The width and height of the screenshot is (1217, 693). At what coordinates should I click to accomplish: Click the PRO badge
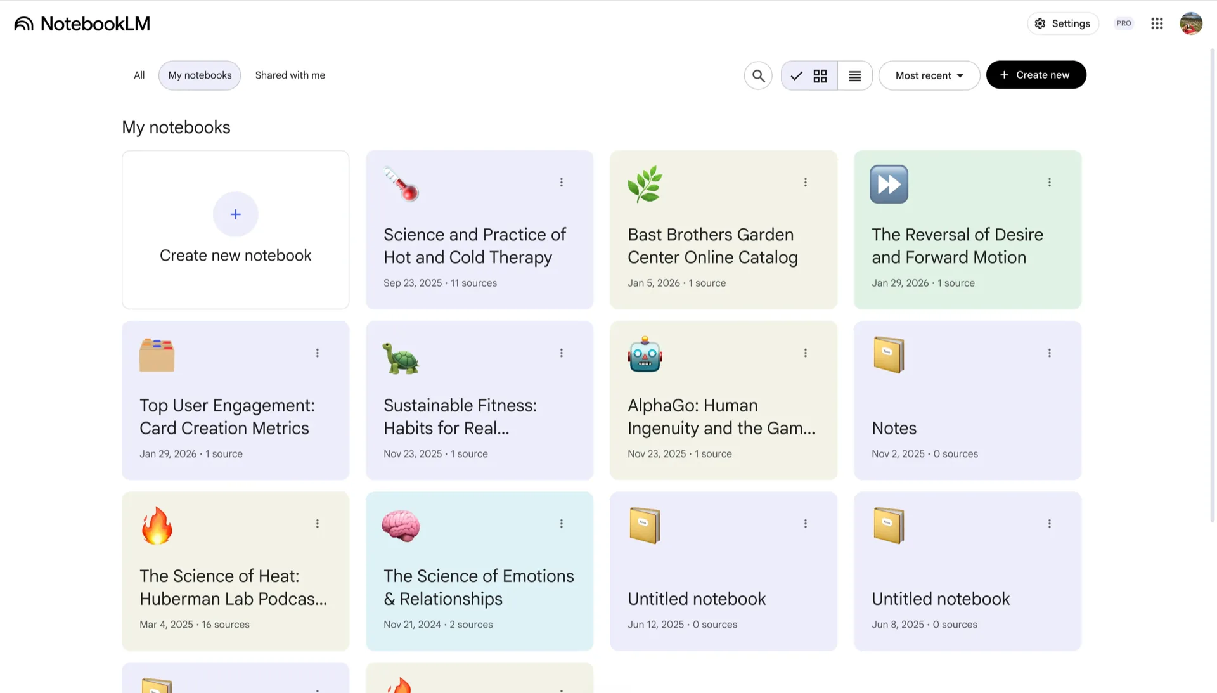[x=1124, y=23]
